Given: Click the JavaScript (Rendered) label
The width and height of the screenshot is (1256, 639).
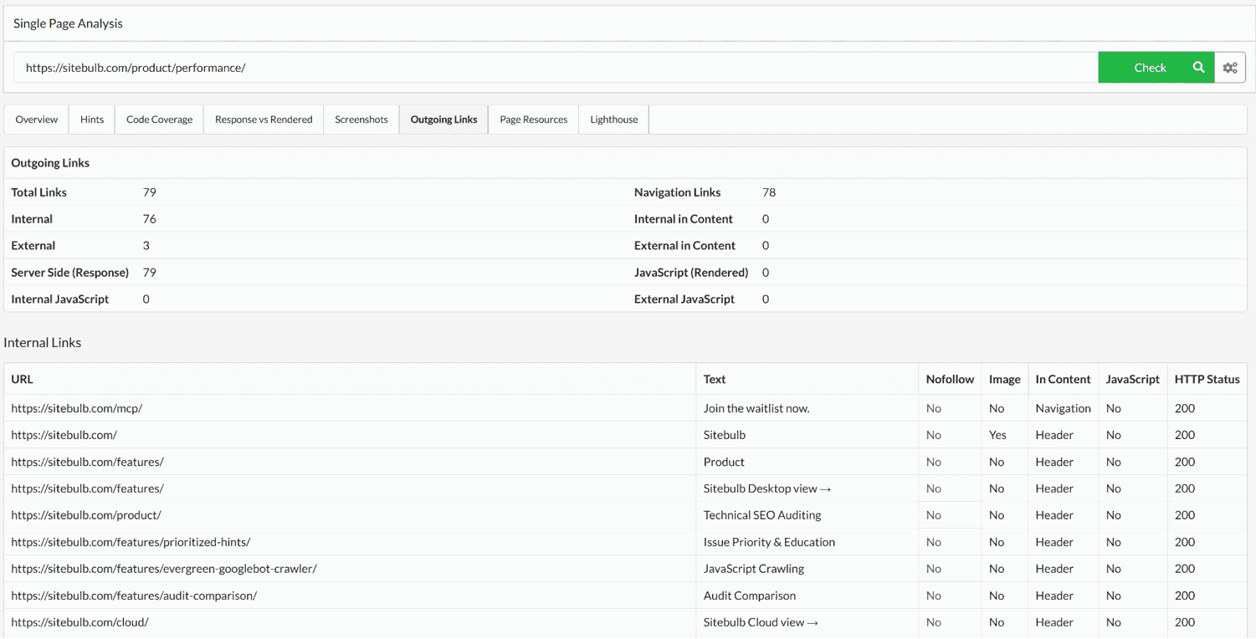Looking at the screenshot, I should point(691,273).
